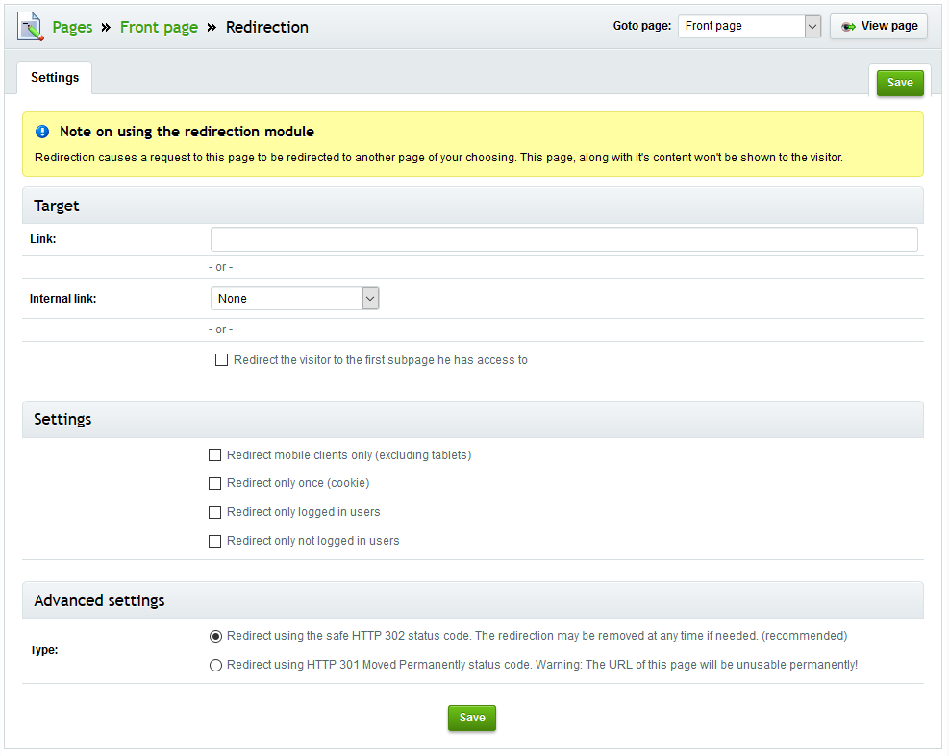Open the Goto page dropdown
949x756 pixels.
(749, 26)
